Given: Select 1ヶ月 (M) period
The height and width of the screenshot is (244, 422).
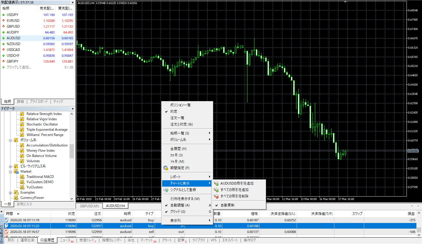Looking at the screenshot, I should tap(187, 162).
